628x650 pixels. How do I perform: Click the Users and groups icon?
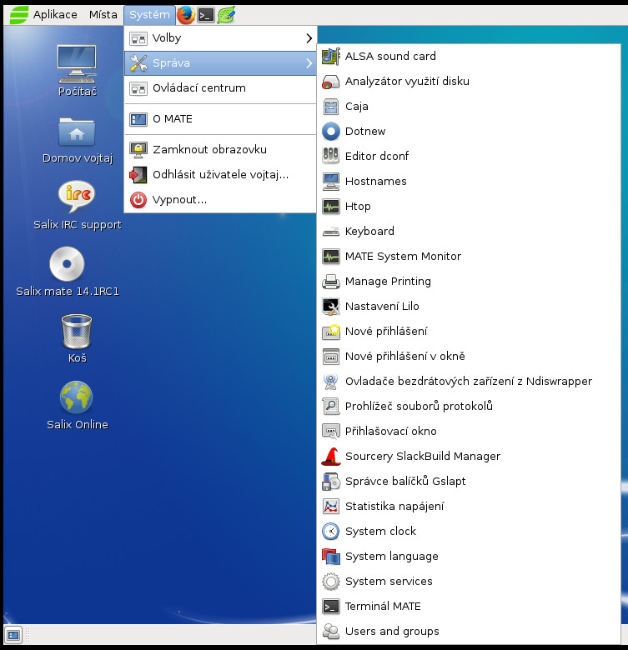tap(330, 632)
